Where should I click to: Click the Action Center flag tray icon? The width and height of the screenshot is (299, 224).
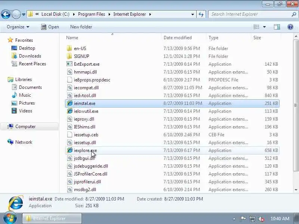coord(243,219)
